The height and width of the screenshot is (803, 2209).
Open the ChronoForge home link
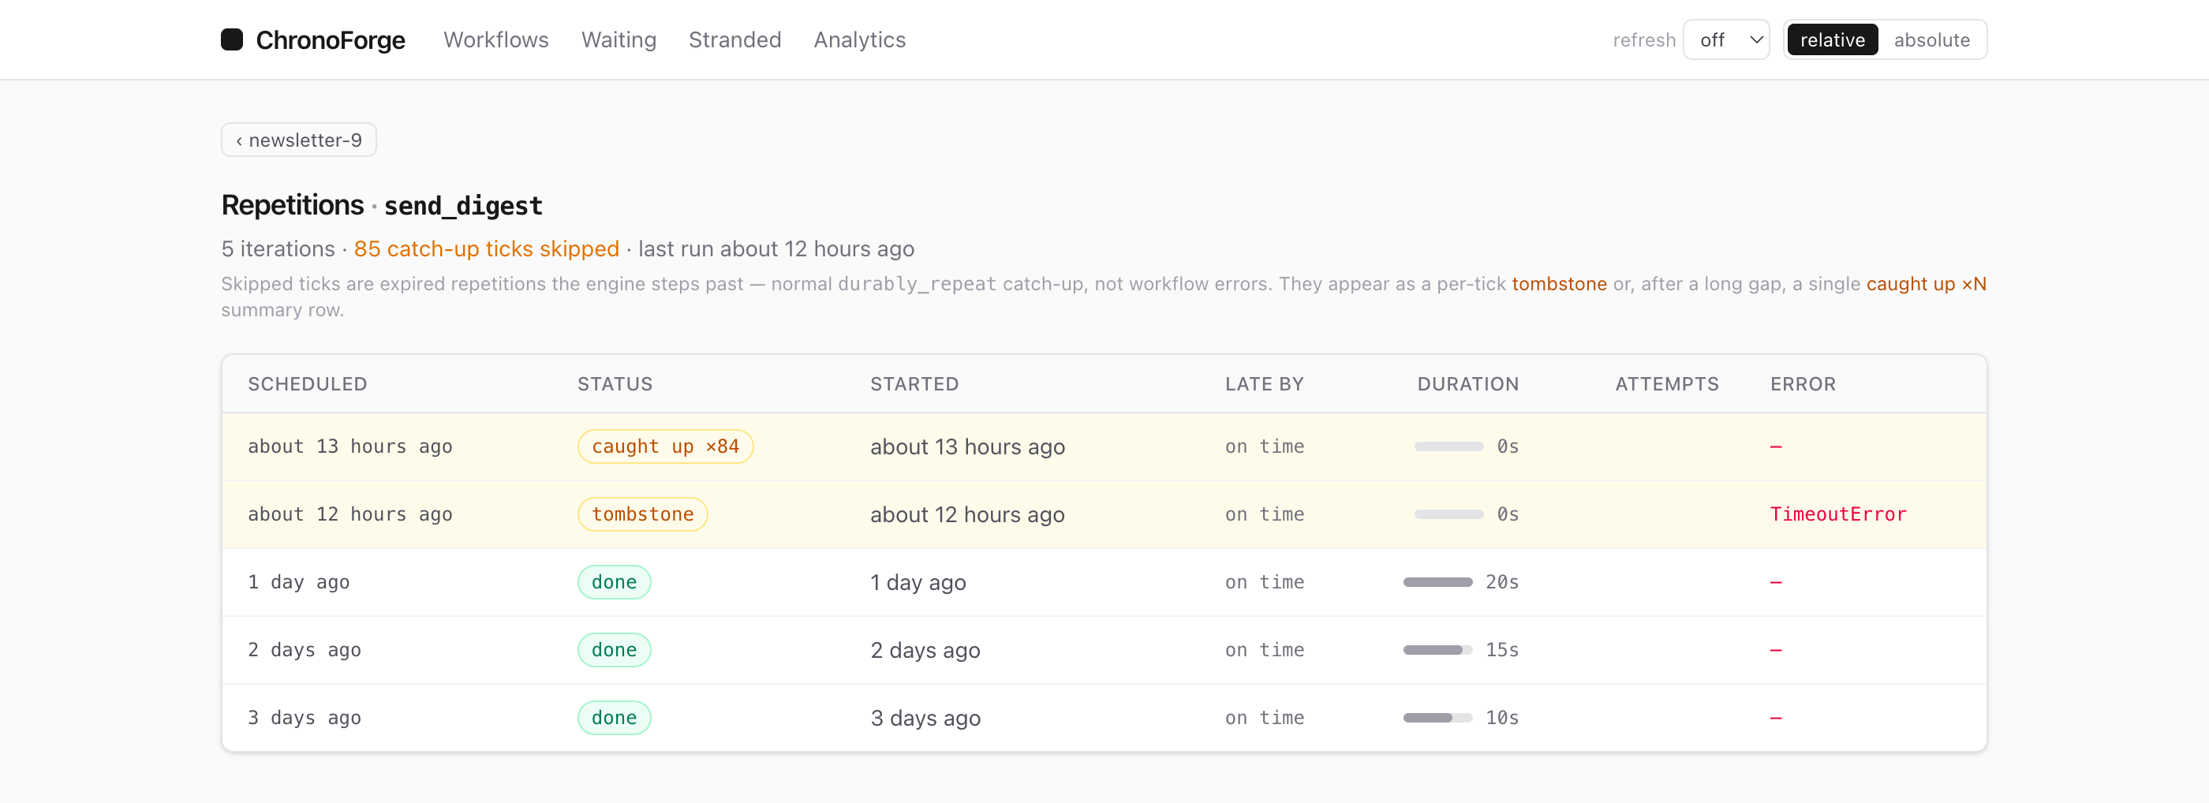[313, 39]
